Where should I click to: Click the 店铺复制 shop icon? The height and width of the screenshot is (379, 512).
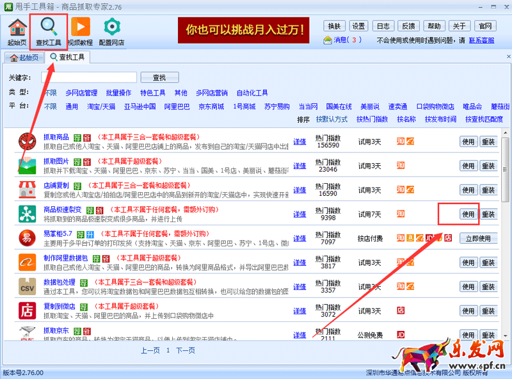pyautogui.click(x=27, y=190)
